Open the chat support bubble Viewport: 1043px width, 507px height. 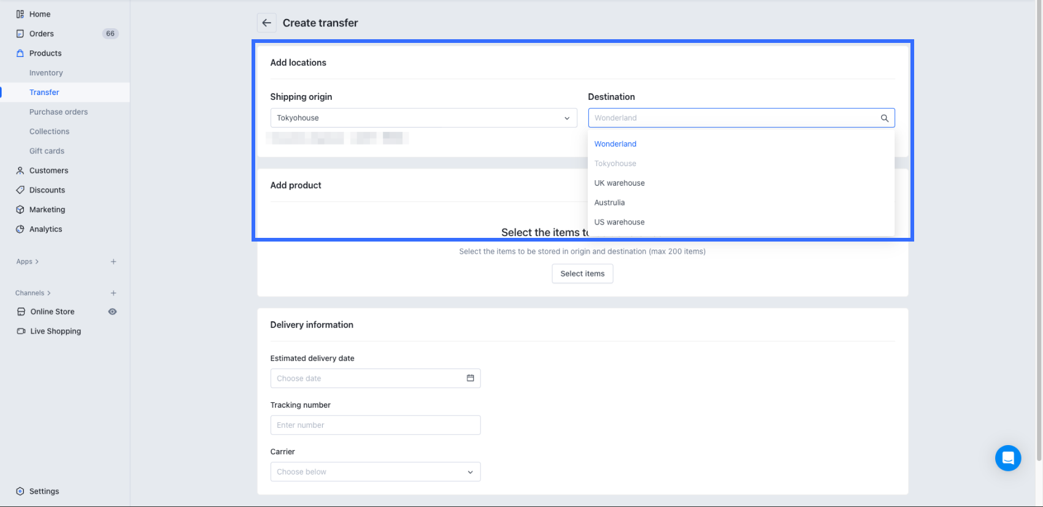pyautogui.click(x=1007, y=458)
